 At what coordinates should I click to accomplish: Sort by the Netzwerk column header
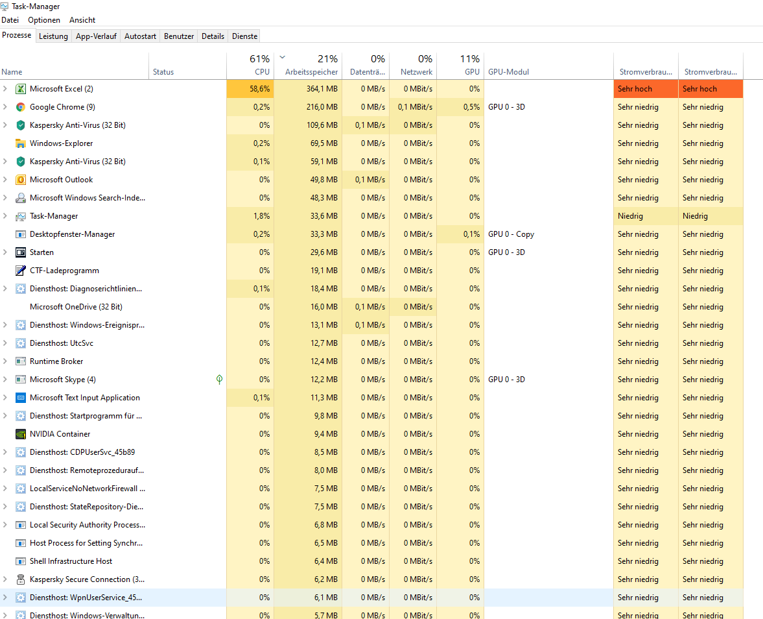pyautogui.click(x=413, y=66)
